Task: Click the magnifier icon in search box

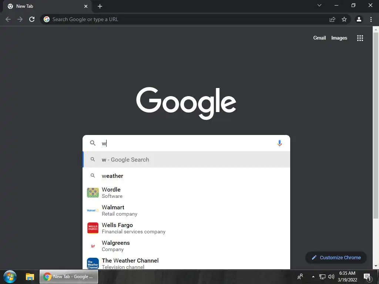Action: [93, 143]
